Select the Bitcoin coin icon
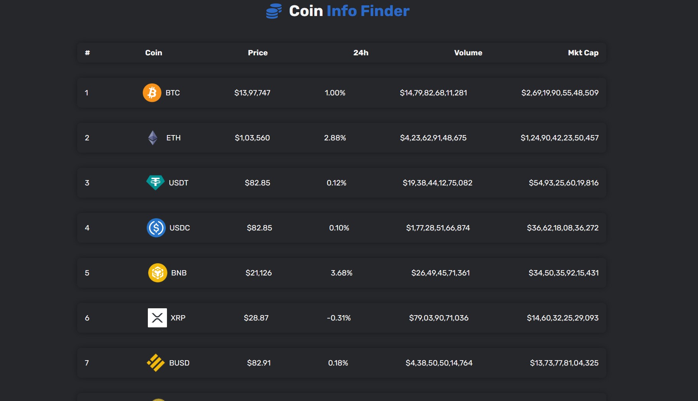Viewport: 698px width, 401px height. tap(152, 92)
